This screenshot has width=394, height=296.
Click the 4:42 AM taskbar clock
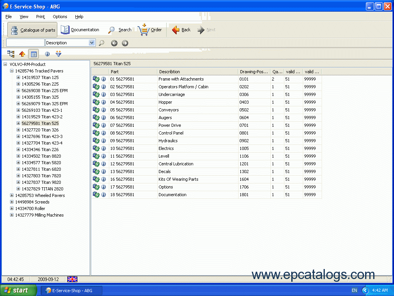[380, 290]
